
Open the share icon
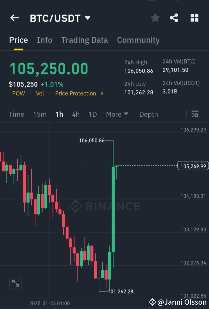click(174, 18)
